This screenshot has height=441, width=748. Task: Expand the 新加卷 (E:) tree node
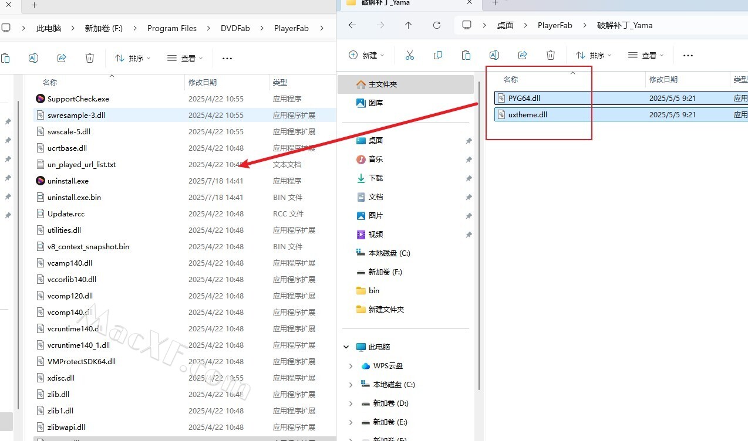pos(351,422)
